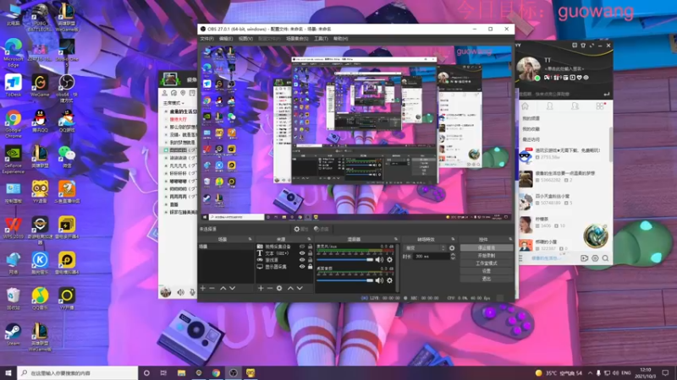677x380 pixels.
Task: Click the speaker icon in YY channel window
Action: [x=181, y=292]
